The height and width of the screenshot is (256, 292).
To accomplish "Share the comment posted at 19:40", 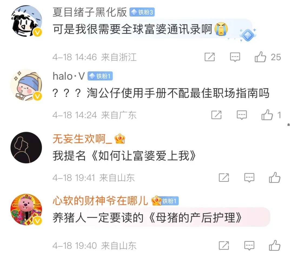I will (x=224, y=245).
